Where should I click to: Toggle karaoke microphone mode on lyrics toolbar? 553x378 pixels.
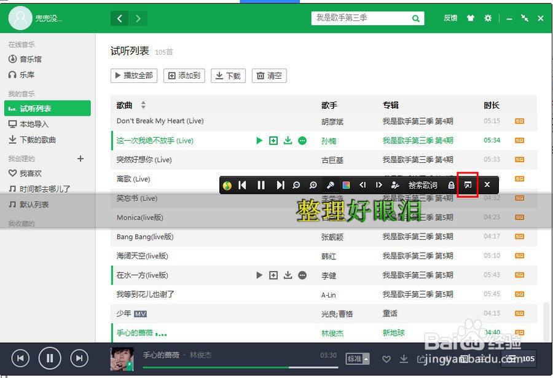(x=330, y=185)
